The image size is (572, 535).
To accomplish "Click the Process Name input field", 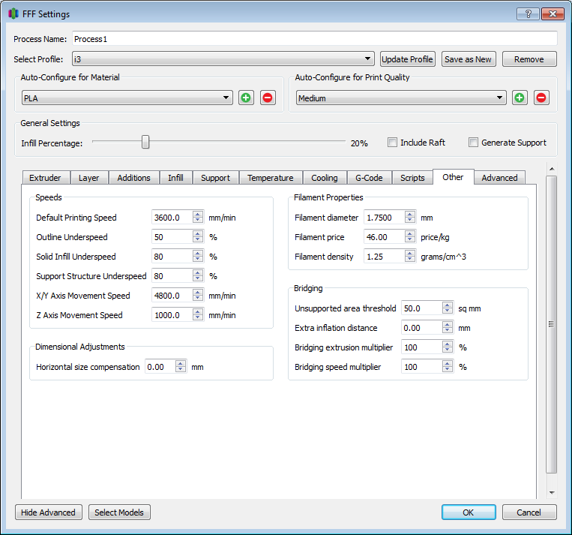I will tap(314, 39).
